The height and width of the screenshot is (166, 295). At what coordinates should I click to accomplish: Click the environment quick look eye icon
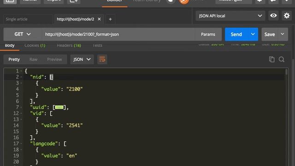273,16
